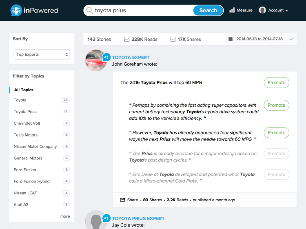Click the 17K Shares stat
The height and width of the screenshot is (229, 306).
[x=189, y=40]
